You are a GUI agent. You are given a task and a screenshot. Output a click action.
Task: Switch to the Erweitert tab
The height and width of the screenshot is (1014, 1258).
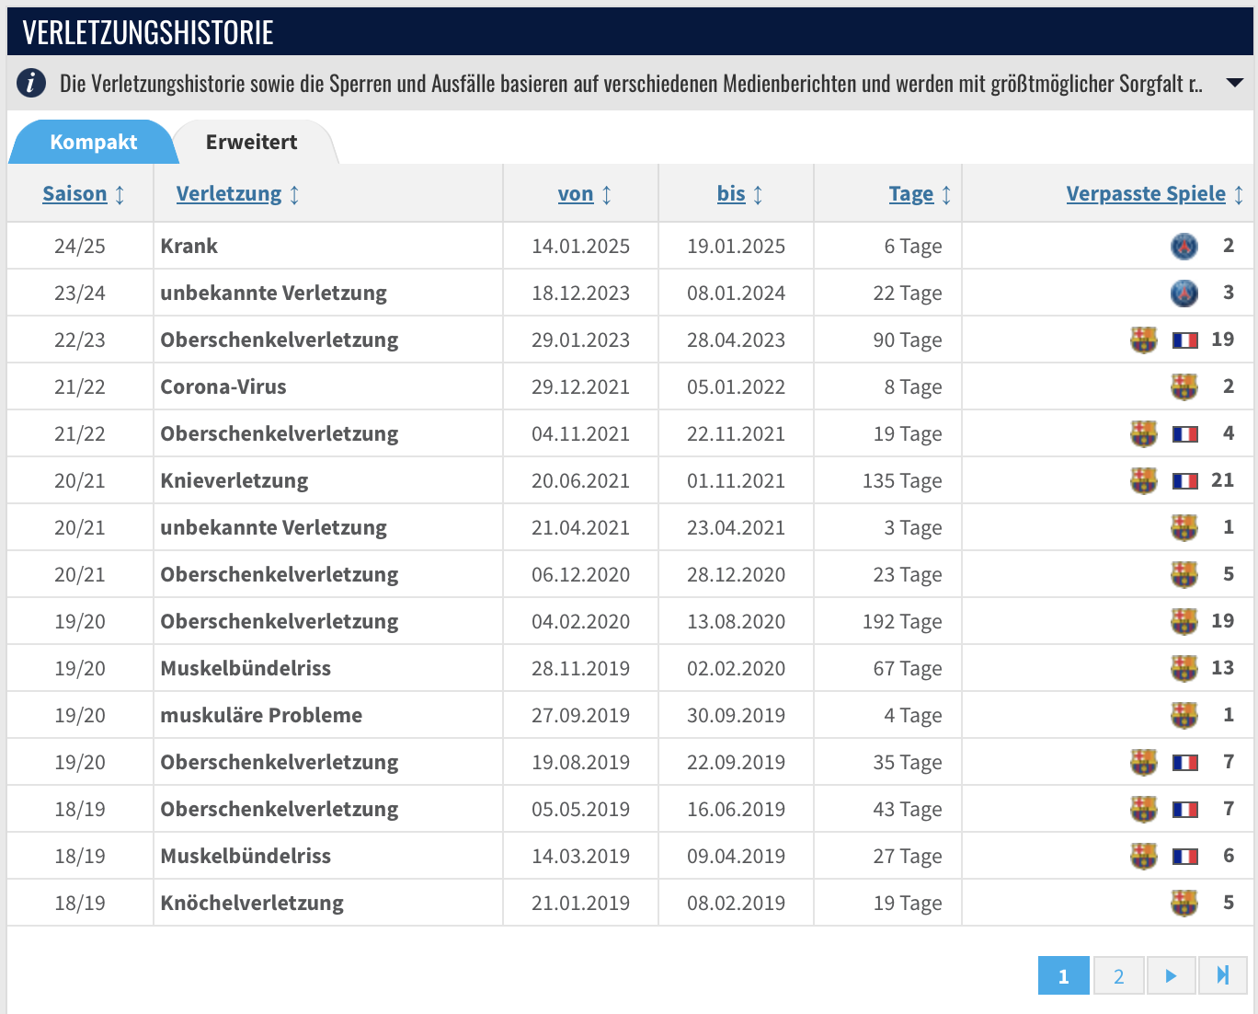tap(251, 142)
